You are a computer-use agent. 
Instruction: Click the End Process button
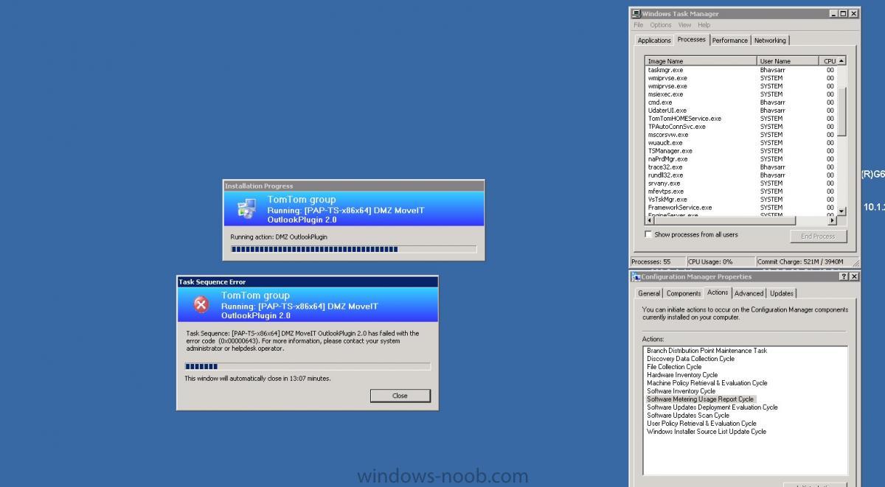point(818,237)
